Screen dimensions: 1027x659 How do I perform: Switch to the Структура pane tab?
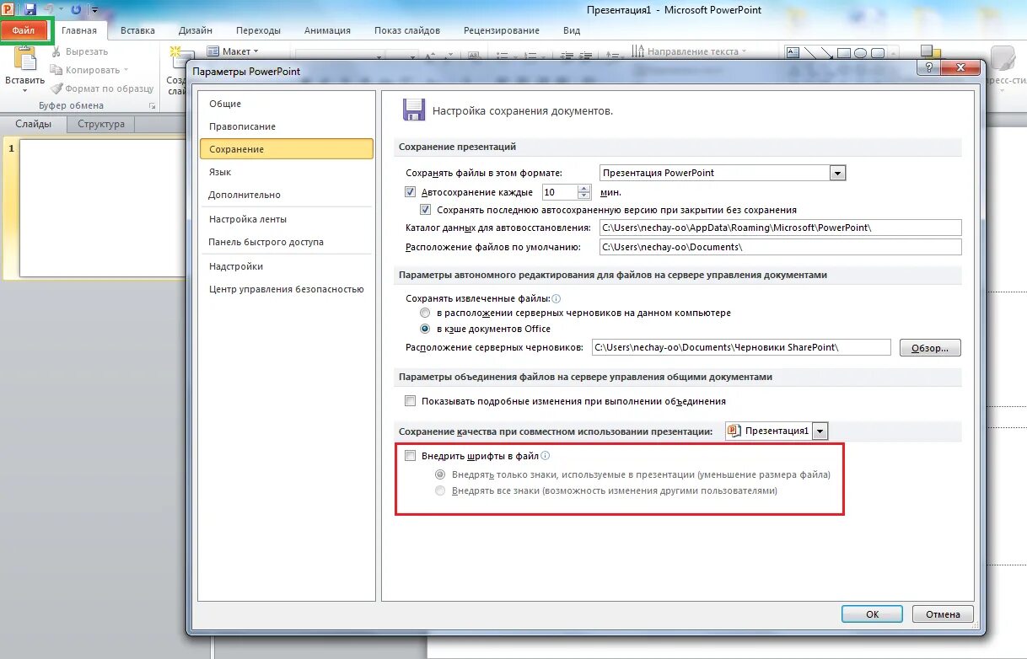click(x=101, y=124)
